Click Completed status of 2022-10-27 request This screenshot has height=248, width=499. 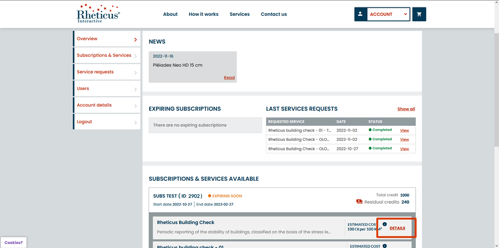[x=380, y=148]
